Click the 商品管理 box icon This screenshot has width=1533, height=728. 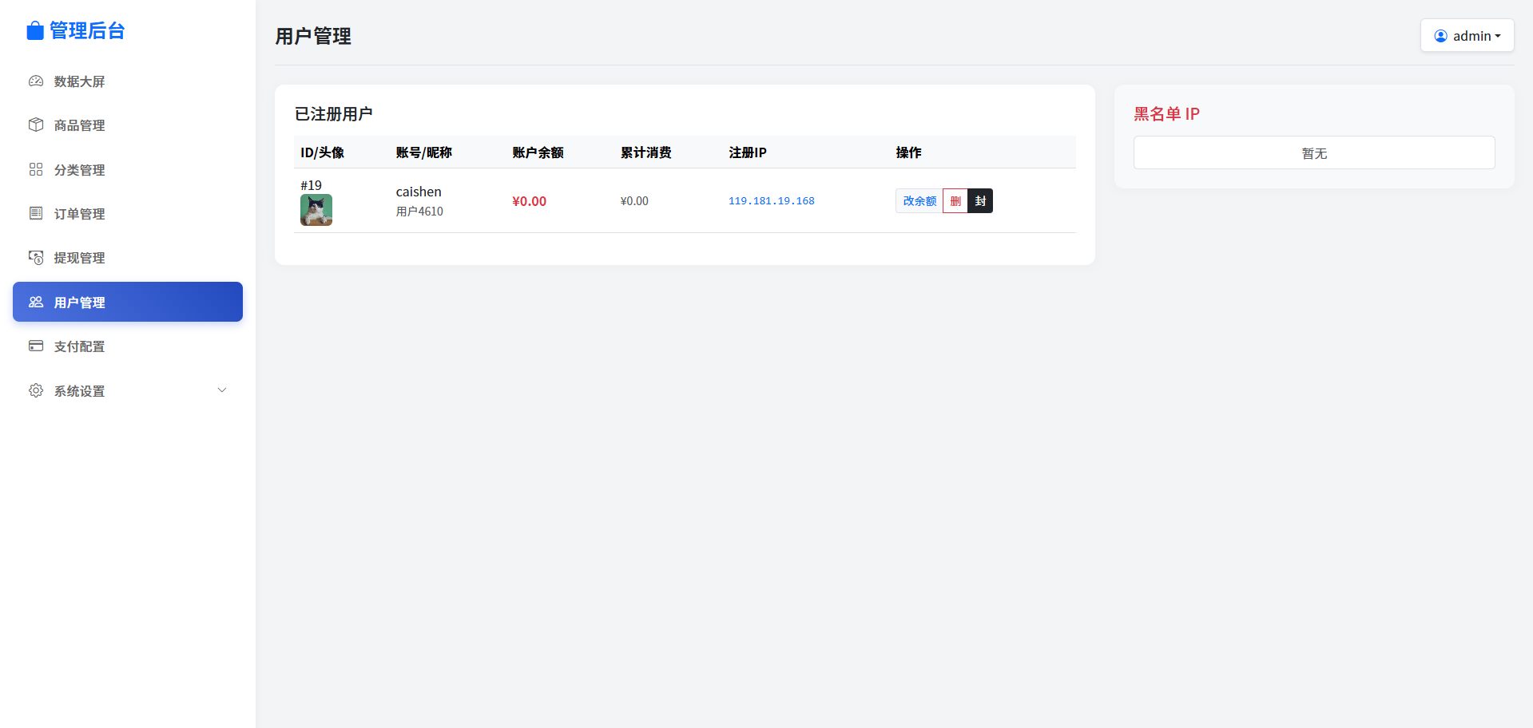[36, 125]
